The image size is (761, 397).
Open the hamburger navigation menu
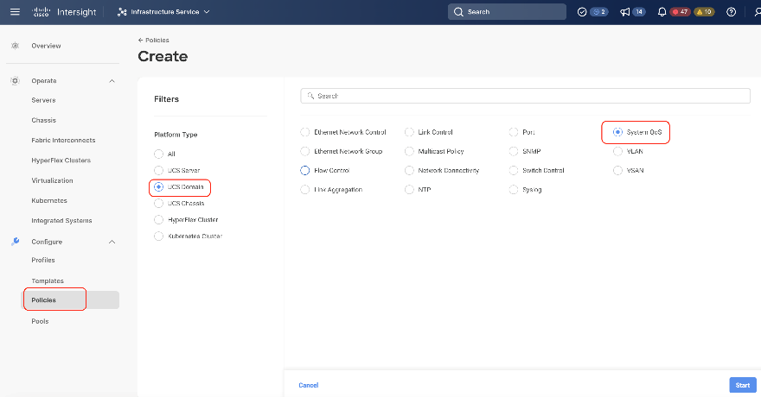[x=15, y=11]
